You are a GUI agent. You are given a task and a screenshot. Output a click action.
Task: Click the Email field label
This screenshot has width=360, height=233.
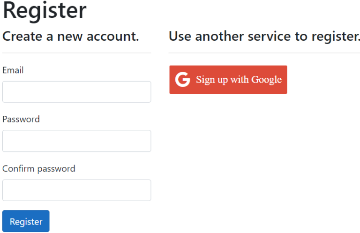(13, 70)
